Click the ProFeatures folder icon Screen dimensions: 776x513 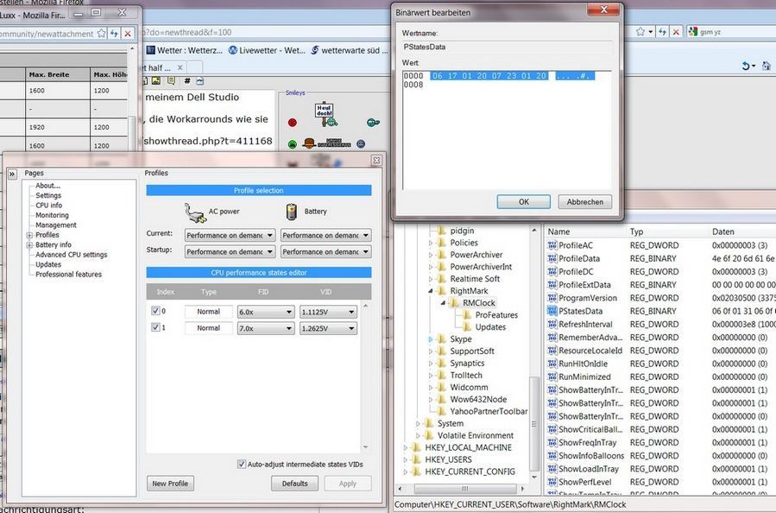(467, 315)
